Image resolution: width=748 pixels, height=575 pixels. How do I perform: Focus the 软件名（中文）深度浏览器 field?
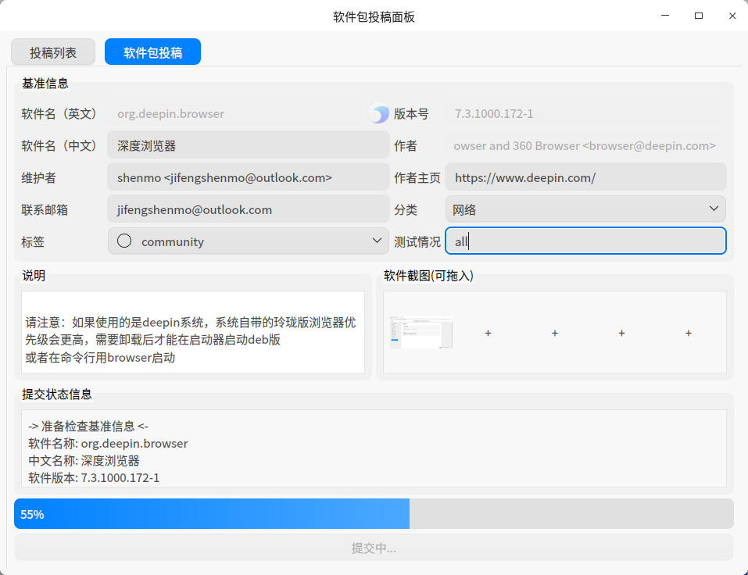click(x=249, y=145)
